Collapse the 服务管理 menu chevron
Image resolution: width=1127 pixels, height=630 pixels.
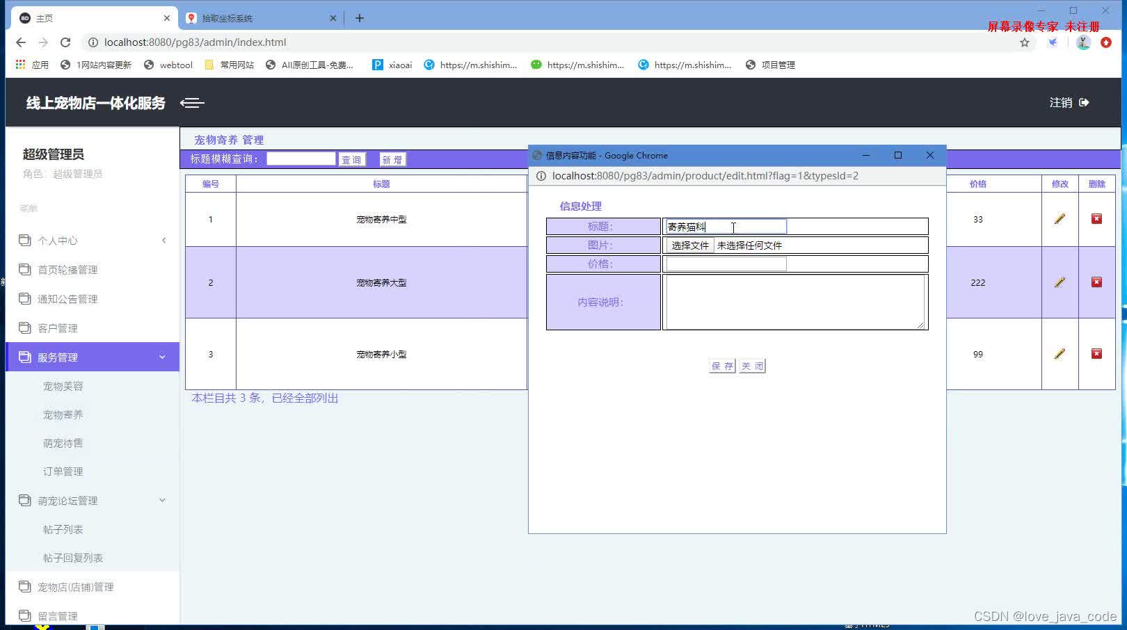point(162,357)
